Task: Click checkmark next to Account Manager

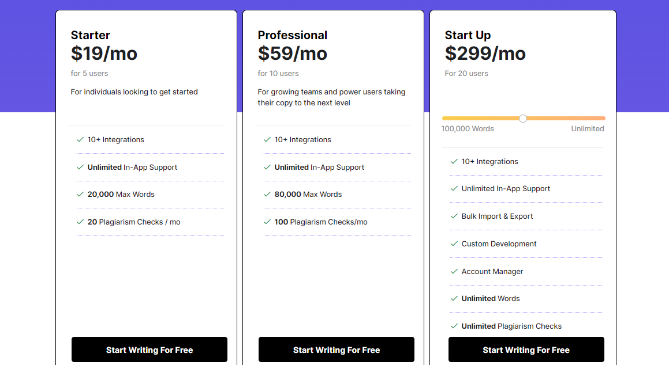Action: (454, 271)
